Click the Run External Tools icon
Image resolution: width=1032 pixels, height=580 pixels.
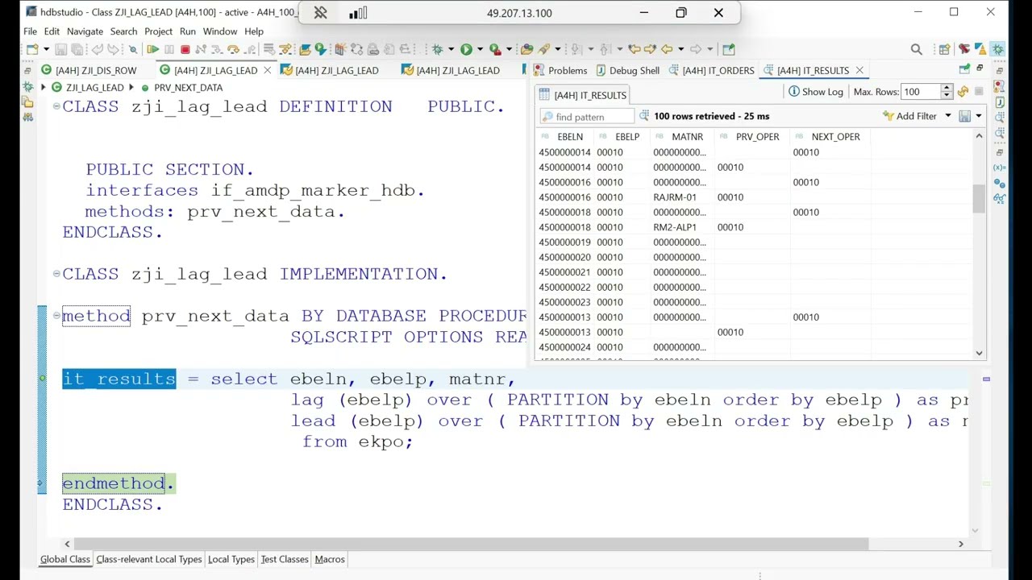click(495, 49)
